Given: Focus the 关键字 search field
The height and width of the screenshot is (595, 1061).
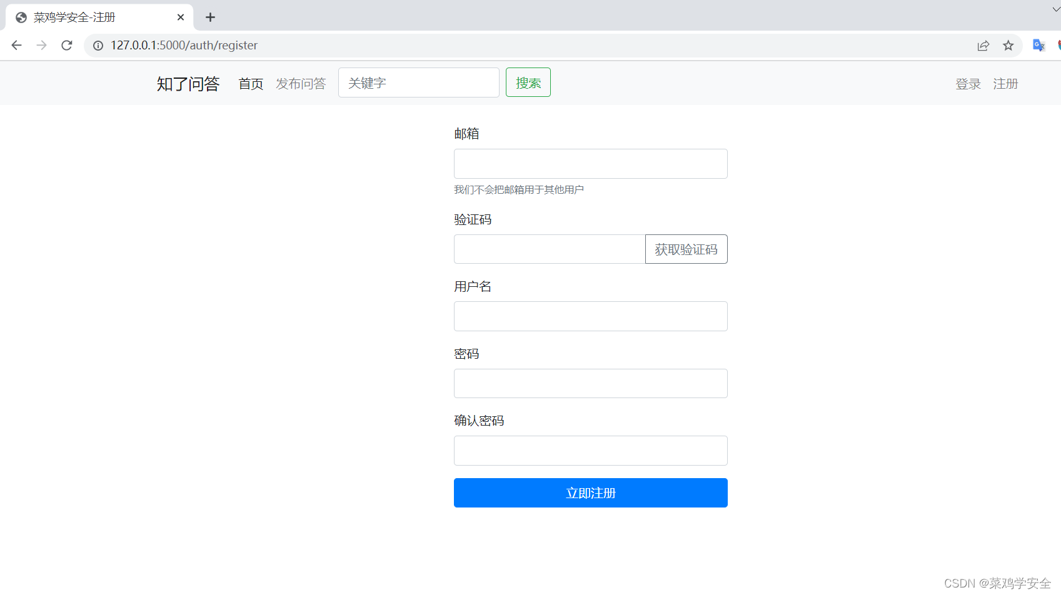Looking at the screenshot, I should click(x=419, y=82).
